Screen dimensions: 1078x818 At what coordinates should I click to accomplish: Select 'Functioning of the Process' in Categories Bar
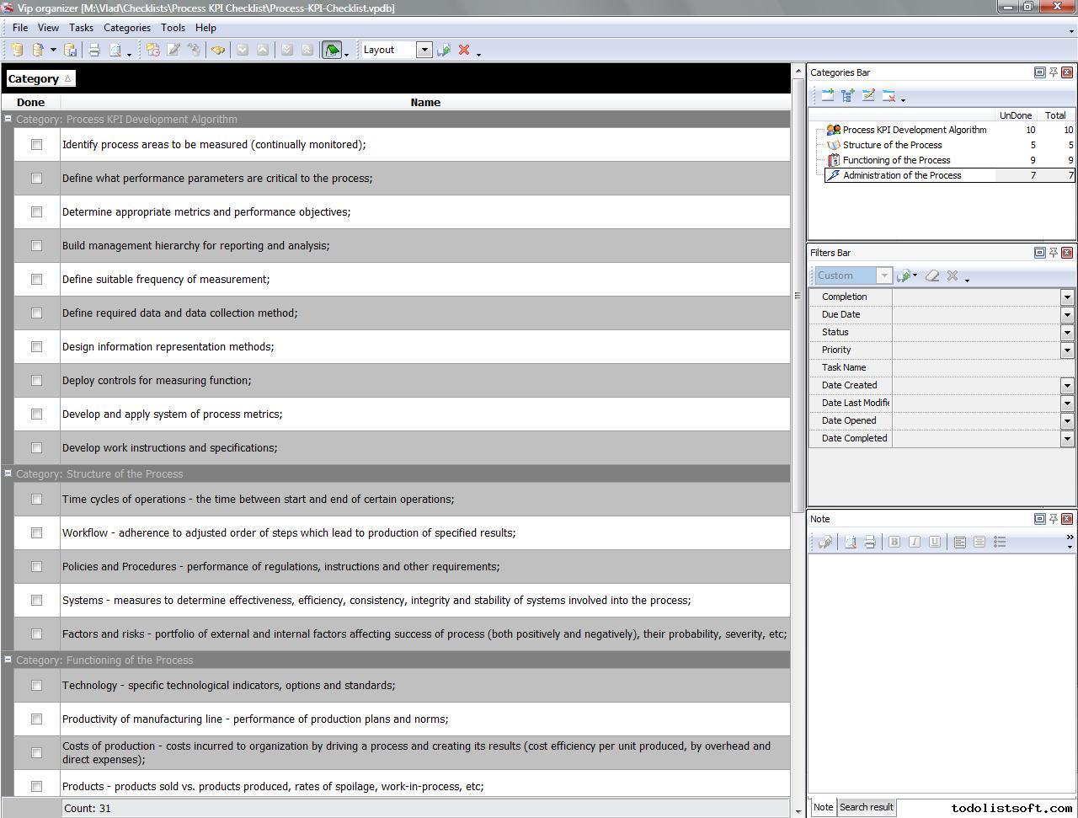pyautogui.click(x=896, y=160)
